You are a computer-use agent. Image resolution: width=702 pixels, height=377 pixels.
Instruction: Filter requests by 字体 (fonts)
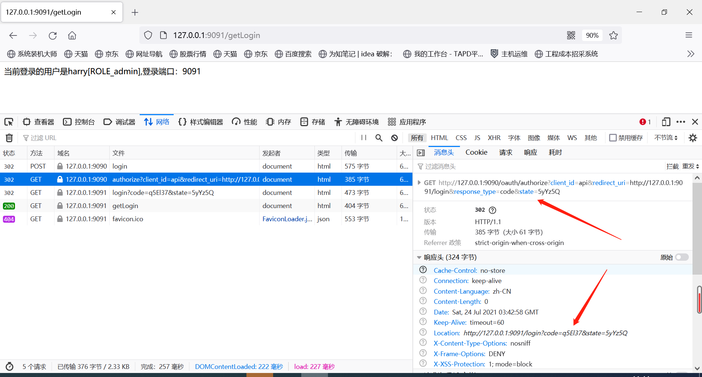(x=514, y=138)
